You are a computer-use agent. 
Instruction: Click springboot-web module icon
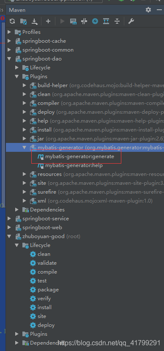[18, 228]
